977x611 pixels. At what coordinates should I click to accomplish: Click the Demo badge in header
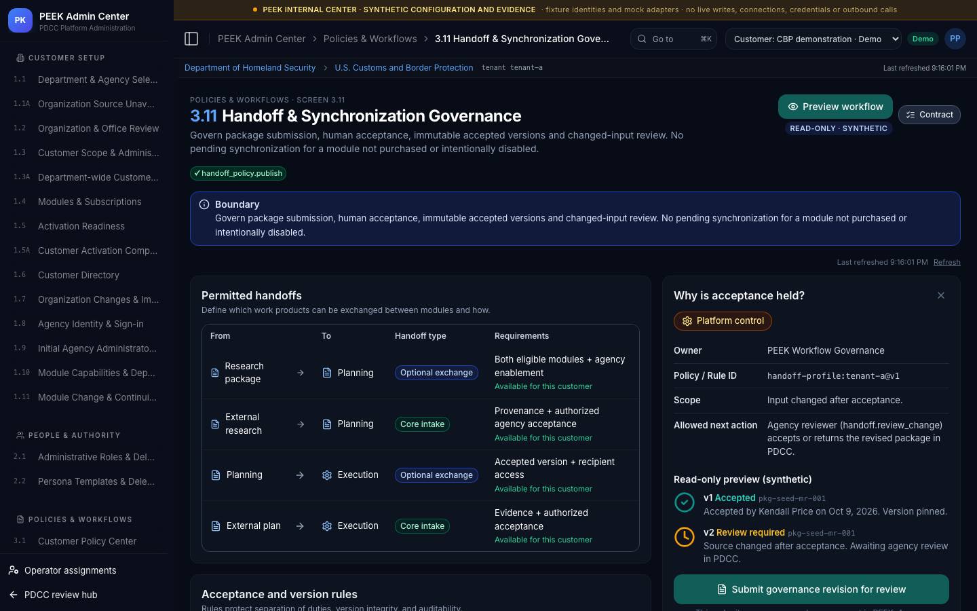[923, 39]
